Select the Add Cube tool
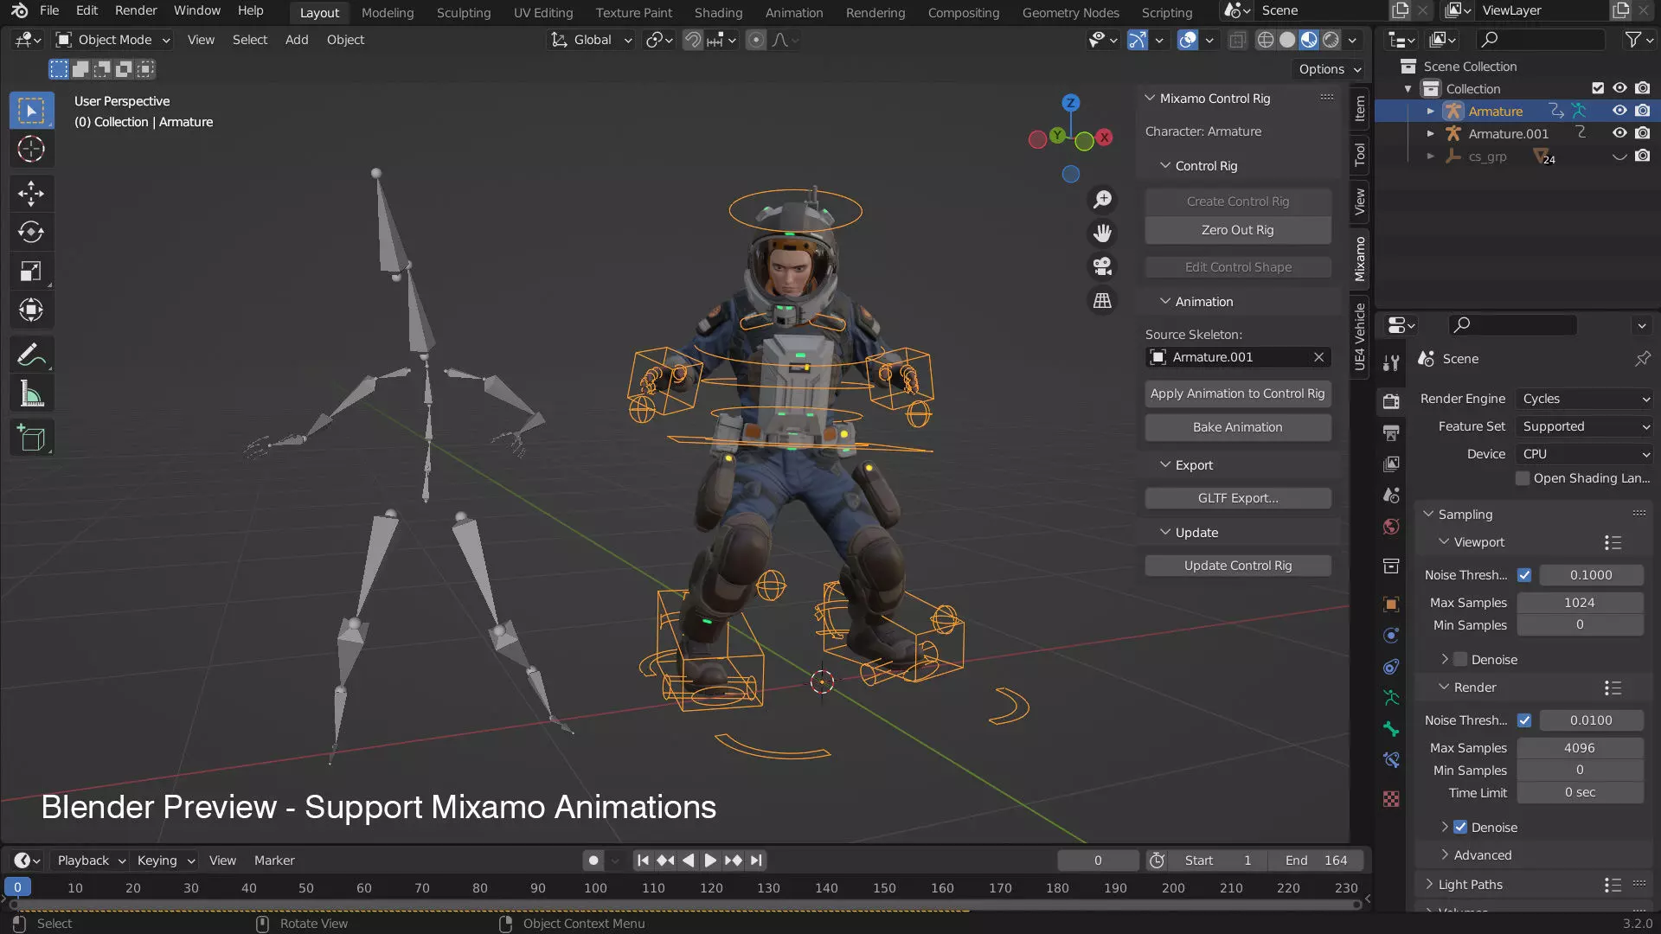Viewport: 1661px width, 934px height. 31,438
